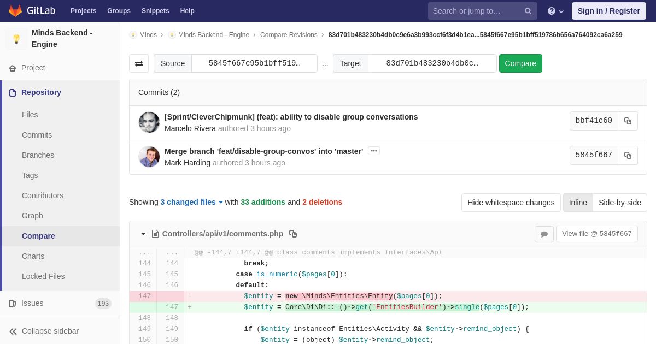Switch to Side-by-side diff view
Image resolution: width=656 pixels, height=344 pixels.
pyautogui.click(x=619, y=203)
